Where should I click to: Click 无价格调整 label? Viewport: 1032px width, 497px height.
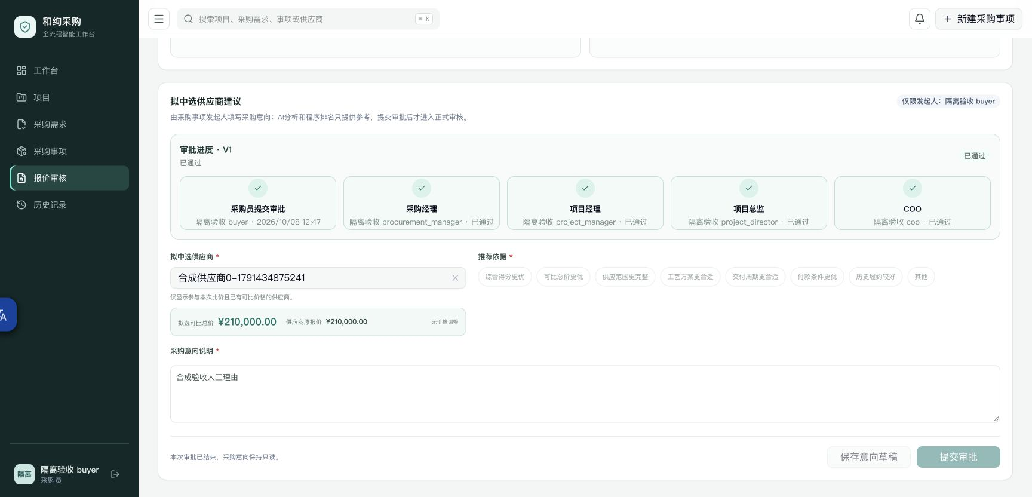click(445, 322)
